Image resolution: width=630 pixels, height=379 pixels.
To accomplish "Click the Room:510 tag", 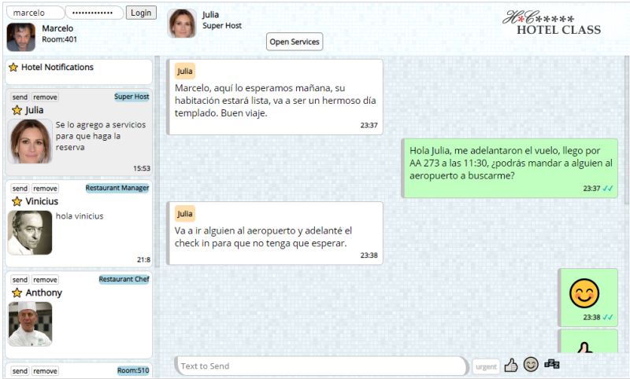I will 133,370.
